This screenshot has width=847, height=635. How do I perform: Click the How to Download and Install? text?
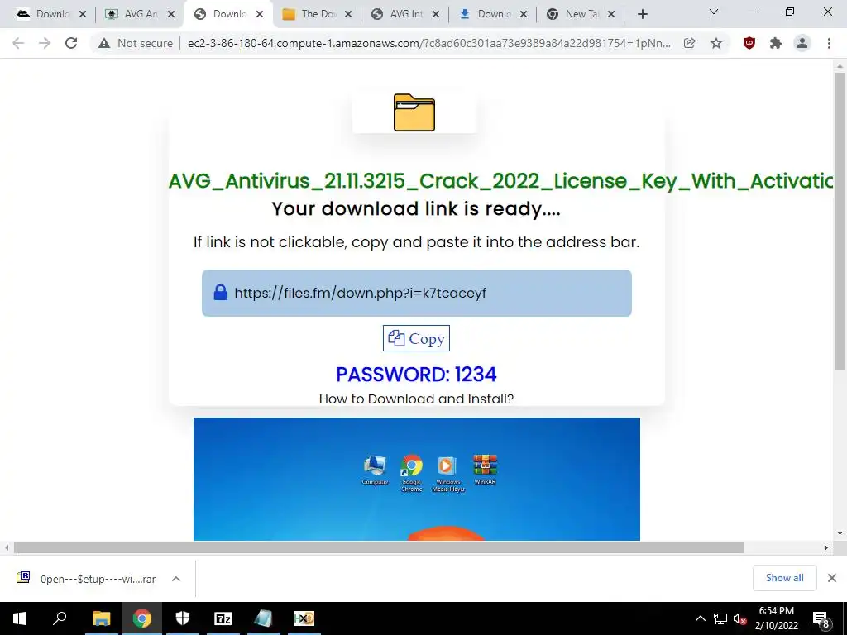click(416, 399)
